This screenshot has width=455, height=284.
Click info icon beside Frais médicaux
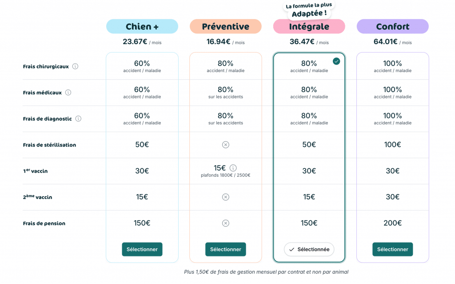point(68,93)
